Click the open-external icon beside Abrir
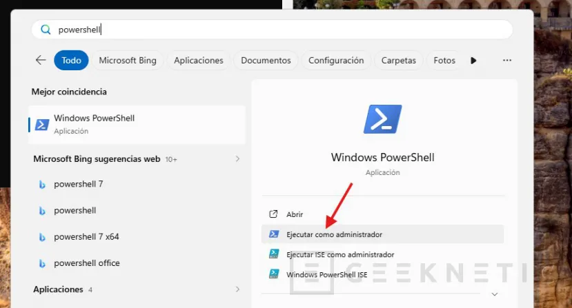Viewport: 572px width, 308px height. click(273, 214)
